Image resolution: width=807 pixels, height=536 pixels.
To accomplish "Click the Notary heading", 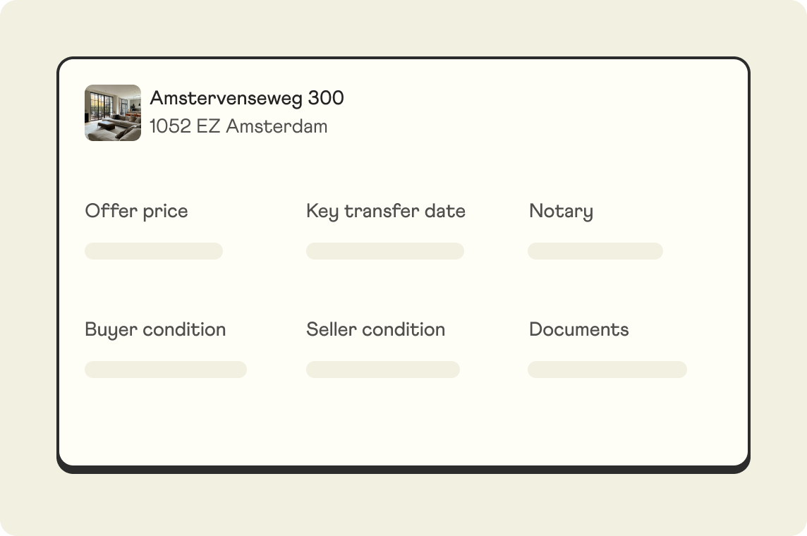I will (561, 211).
